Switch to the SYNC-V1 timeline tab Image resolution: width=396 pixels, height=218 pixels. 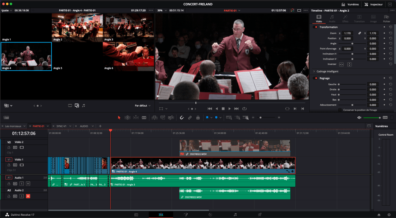(x=62, y=126)
